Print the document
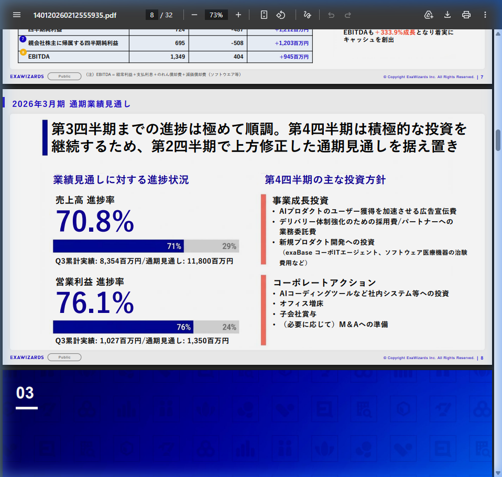Viewport: 502px width, 477px height. coord(466,15)
